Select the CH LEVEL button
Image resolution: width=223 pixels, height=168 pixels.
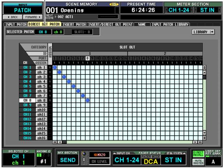(99, 161)
